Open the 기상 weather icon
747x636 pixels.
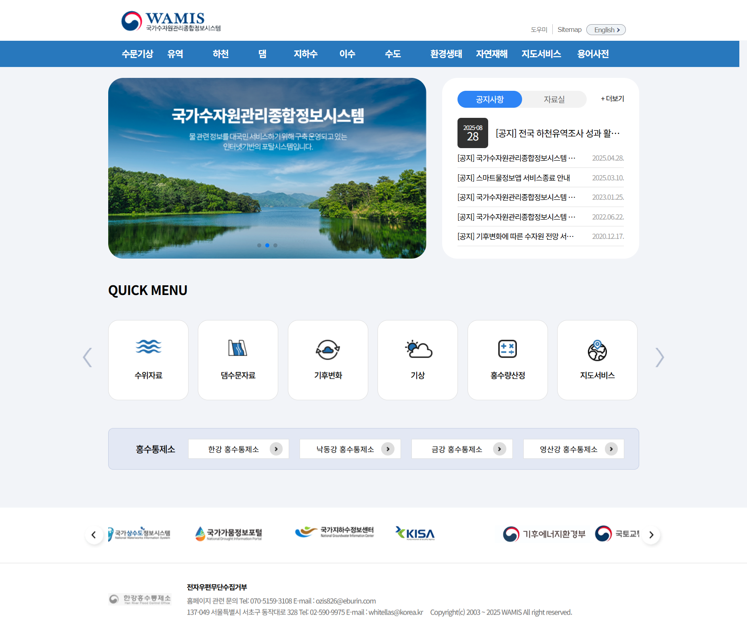[x=418, y=349]
